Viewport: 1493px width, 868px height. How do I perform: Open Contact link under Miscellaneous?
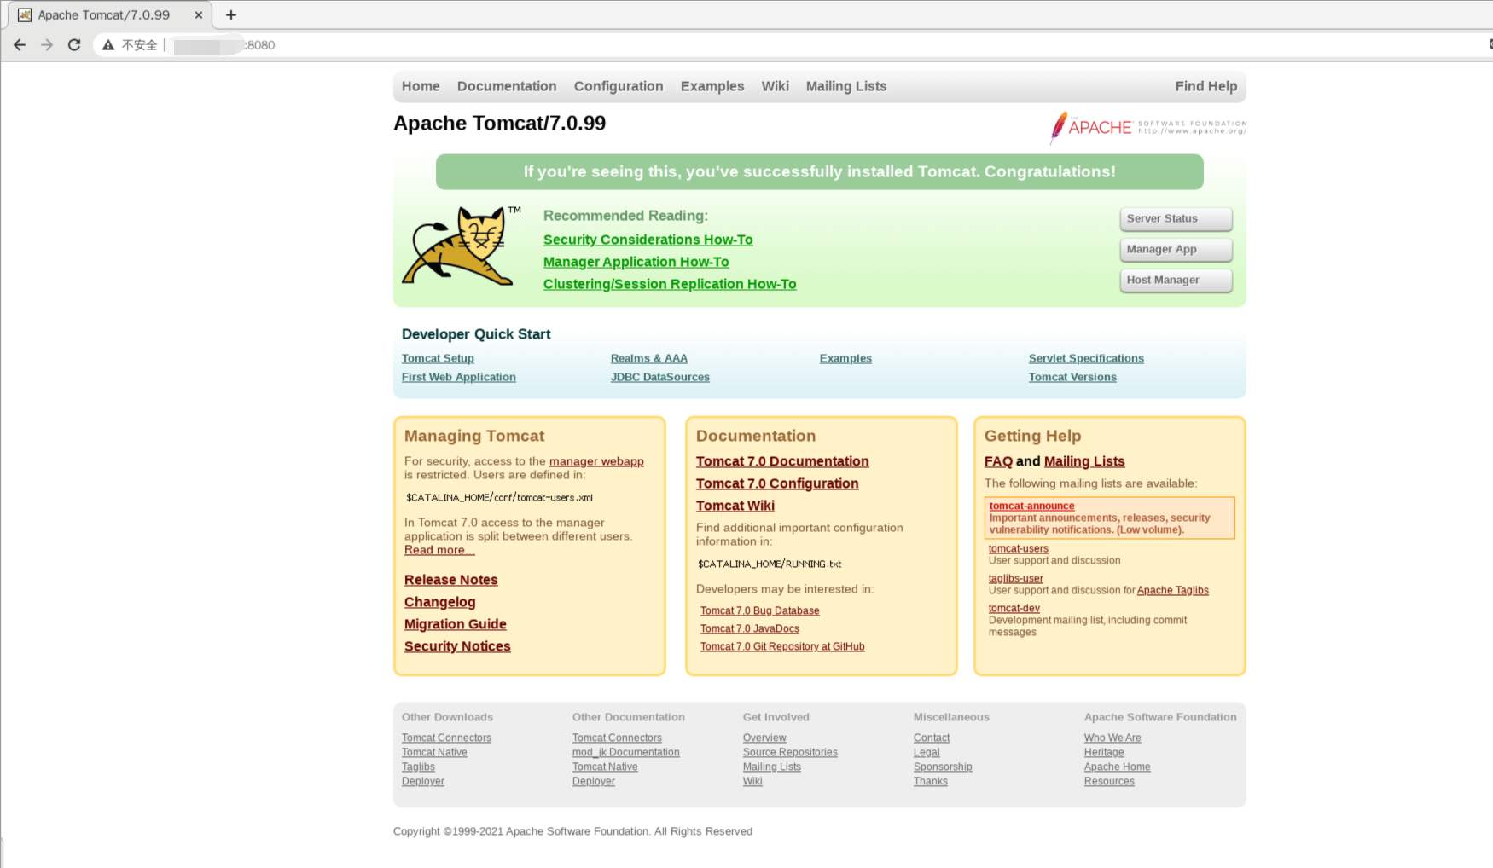(932, 738)
